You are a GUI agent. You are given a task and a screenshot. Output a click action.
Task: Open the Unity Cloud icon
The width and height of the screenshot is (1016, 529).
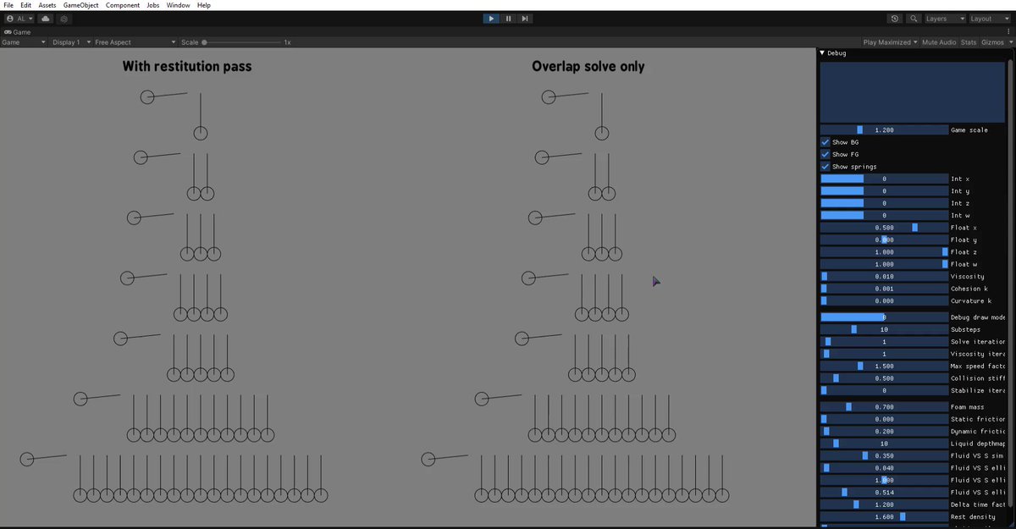coord(46,19)
